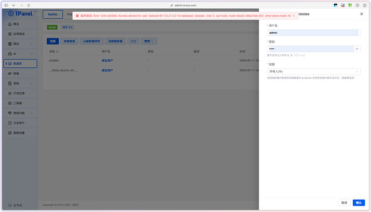Go forward in the browser
371x212 pixels.
[22, 5]
